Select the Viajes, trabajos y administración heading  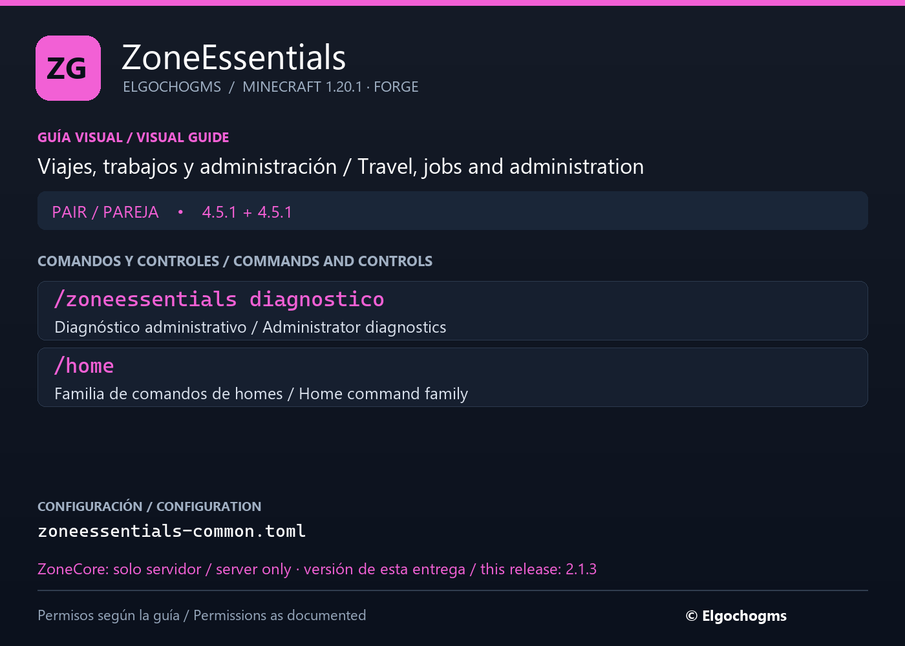(341, 167)
